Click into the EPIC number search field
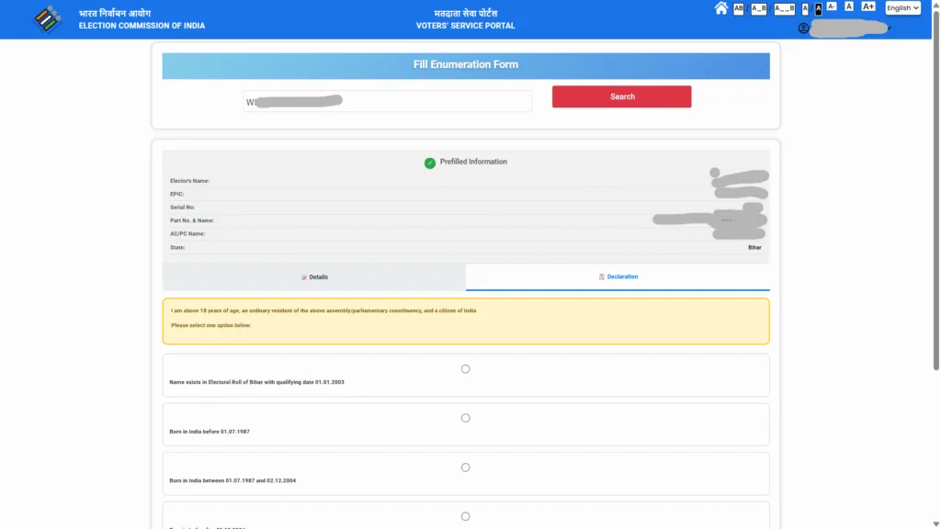Viewport: 941px width, 529px height. (387, 101)
